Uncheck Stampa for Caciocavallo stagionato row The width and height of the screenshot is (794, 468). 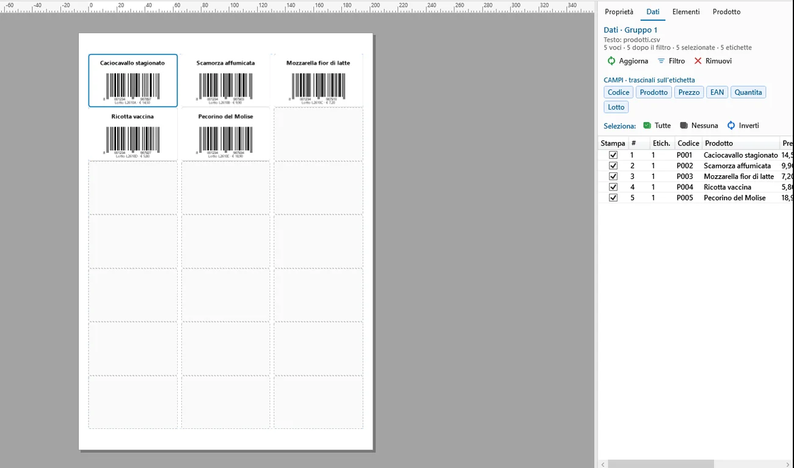point(613,155)
